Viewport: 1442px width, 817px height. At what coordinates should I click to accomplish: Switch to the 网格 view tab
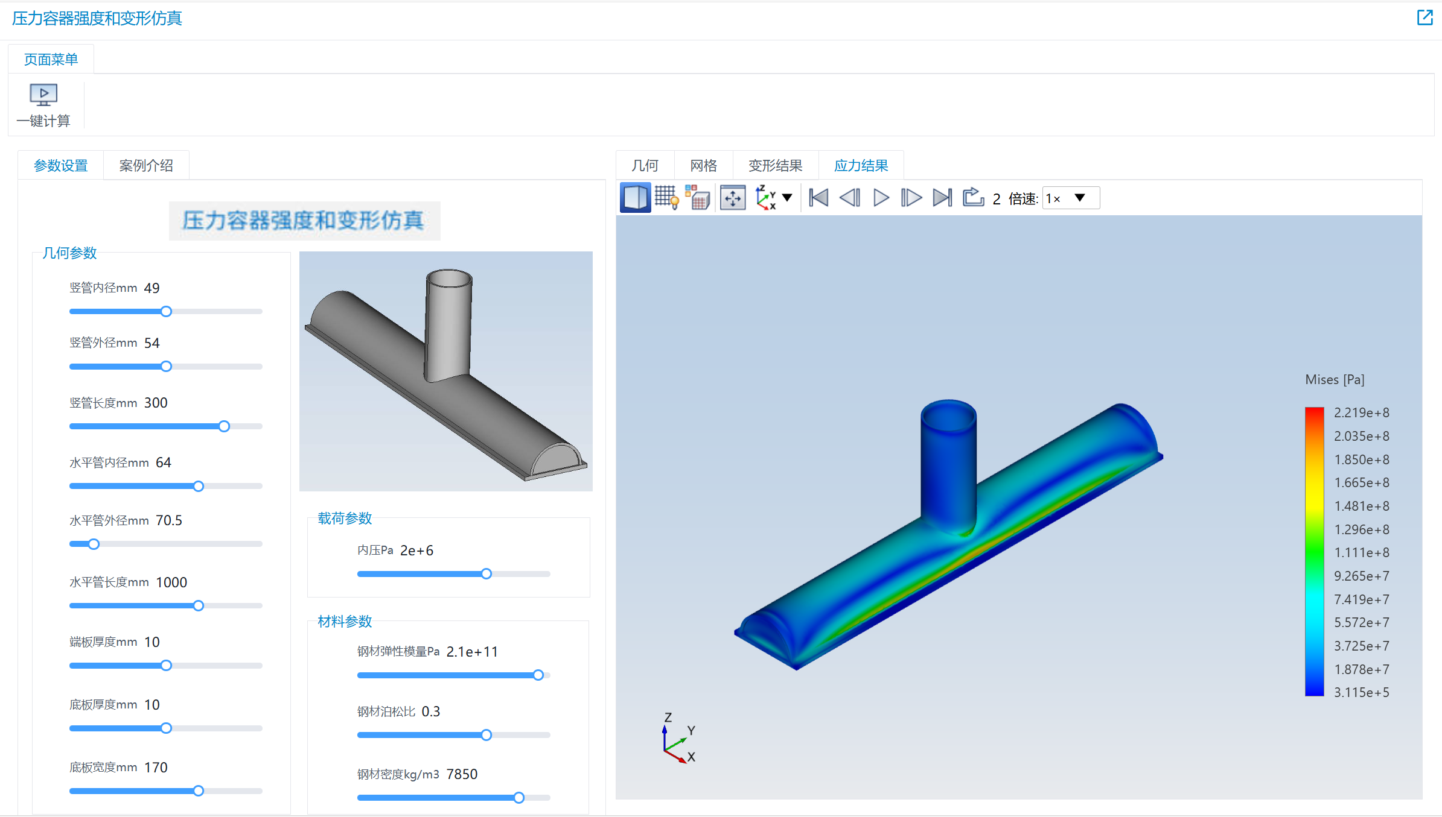click(704, 165)
